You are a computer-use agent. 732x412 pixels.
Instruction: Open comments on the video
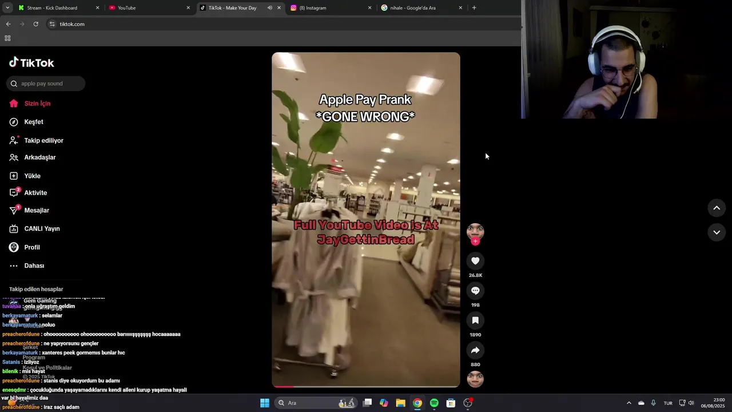coord(475,291)
